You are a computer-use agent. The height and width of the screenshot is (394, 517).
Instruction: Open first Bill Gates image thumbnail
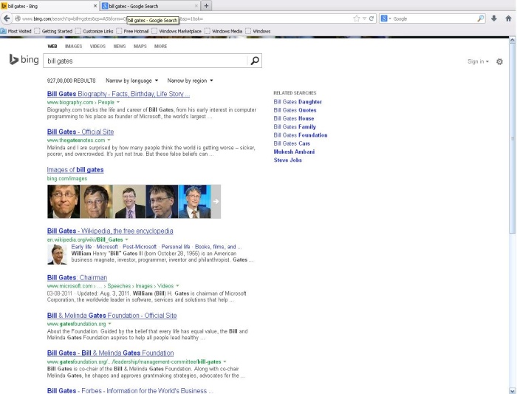point(64,201)
